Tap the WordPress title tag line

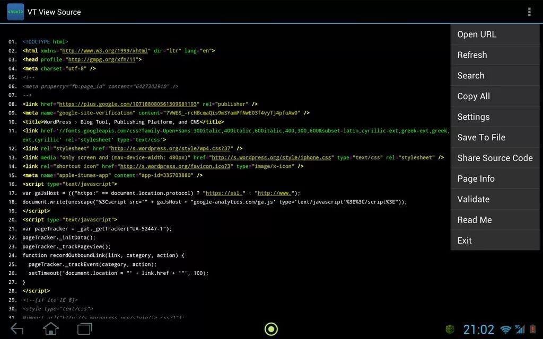tap(123, 122)
